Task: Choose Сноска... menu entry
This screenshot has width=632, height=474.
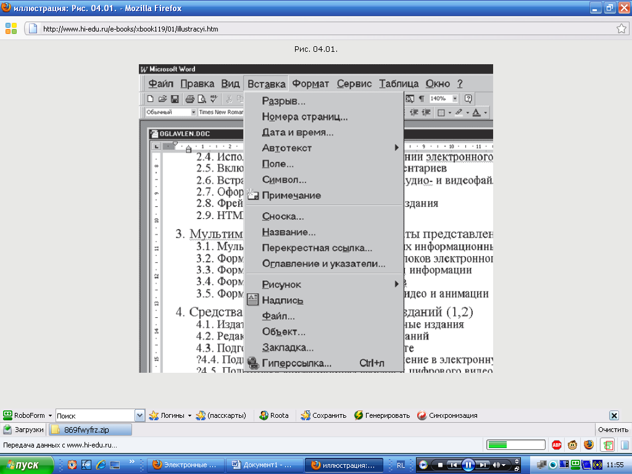Action: 324,216
